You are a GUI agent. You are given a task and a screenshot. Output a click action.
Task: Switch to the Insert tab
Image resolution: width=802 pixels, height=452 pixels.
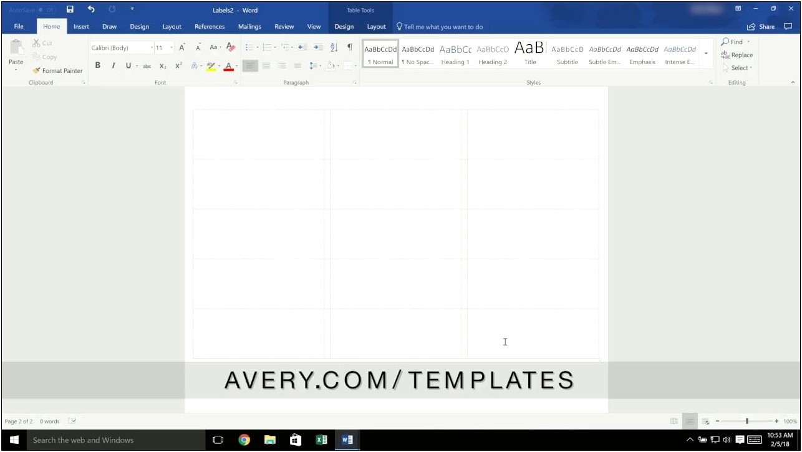tap(81, 27)
